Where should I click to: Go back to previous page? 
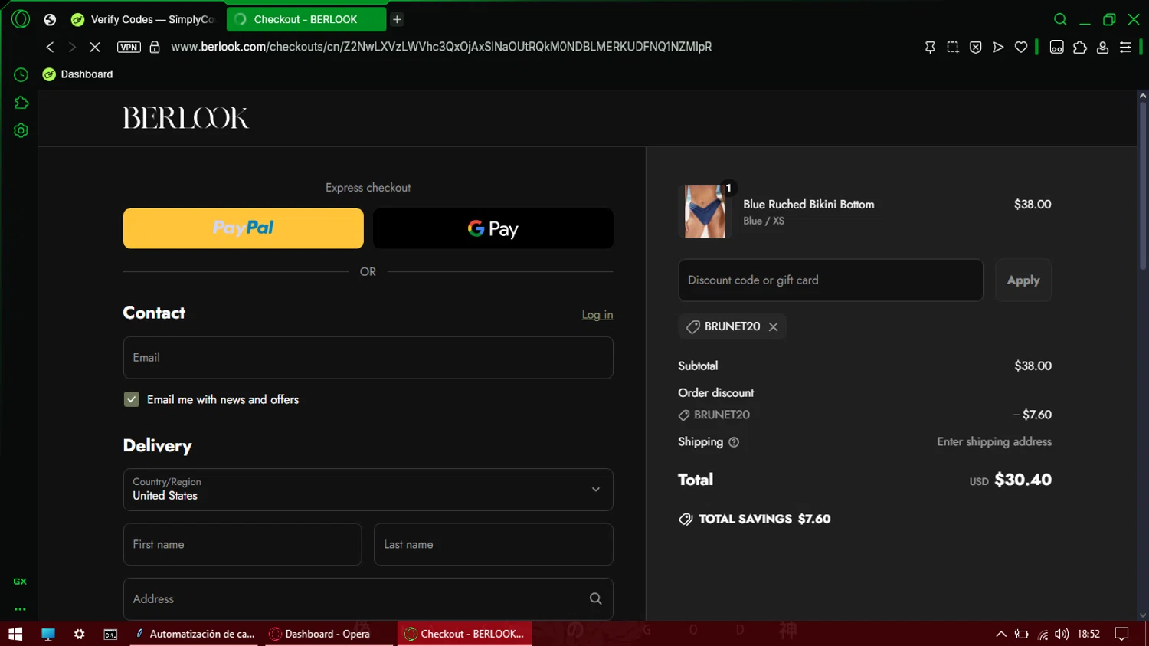(x=50, y=47)
